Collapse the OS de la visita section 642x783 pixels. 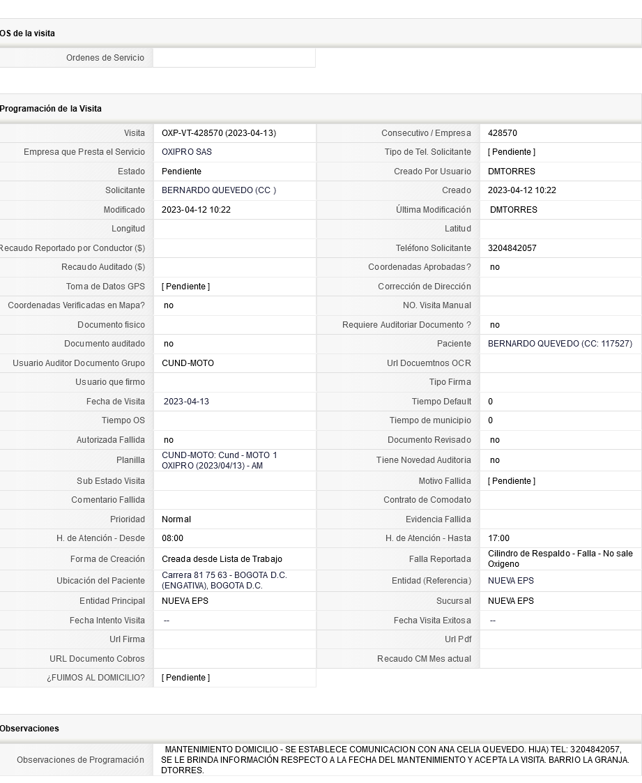[x=27, y=33]
